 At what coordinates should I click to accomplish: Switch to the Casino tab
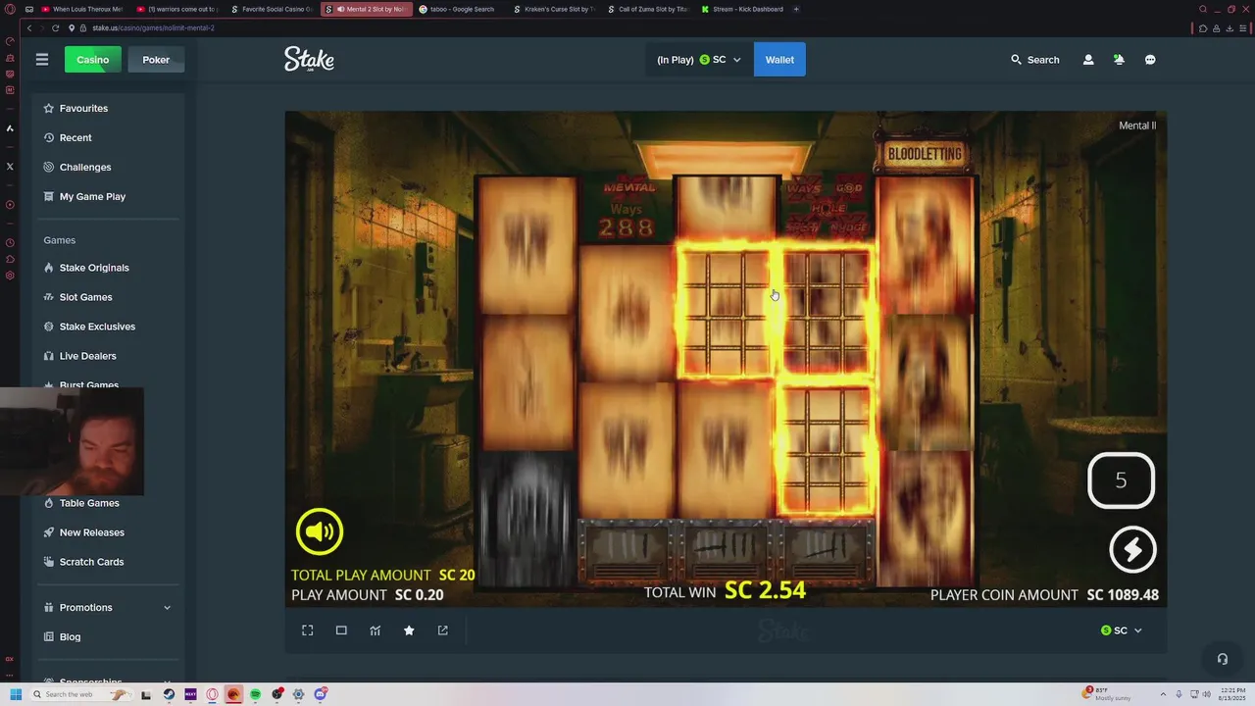pos(93,60)
